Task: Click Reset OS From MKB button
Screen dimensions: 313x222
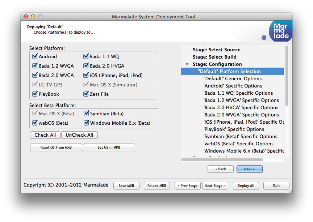Action: coord(56,148)
